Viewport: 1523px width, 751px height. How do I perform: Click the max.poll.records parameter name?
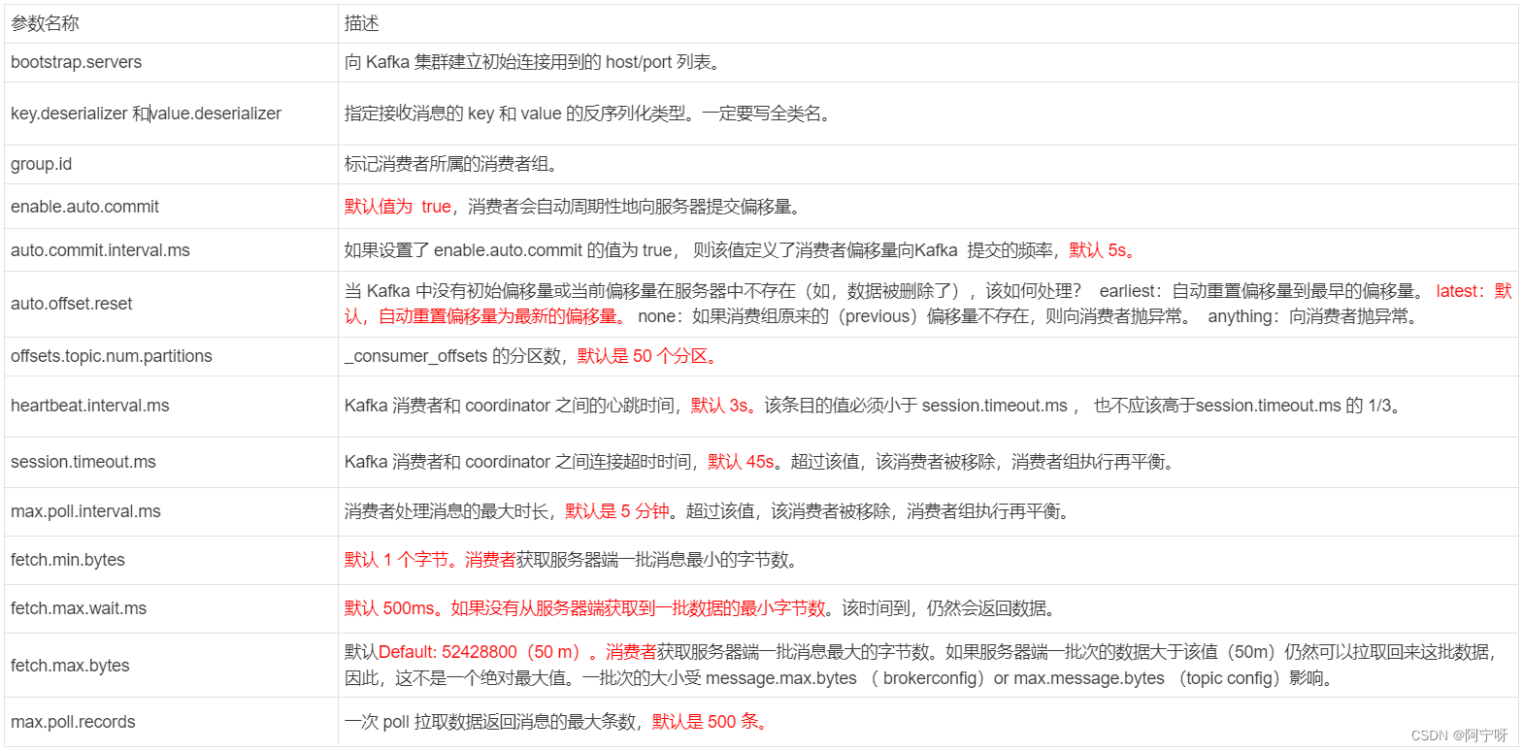[73, 722]
